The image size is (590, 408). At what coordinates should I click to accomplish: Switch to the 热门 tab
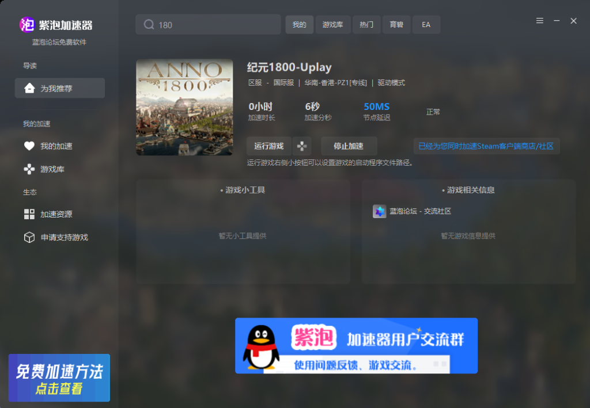(366, 24)
